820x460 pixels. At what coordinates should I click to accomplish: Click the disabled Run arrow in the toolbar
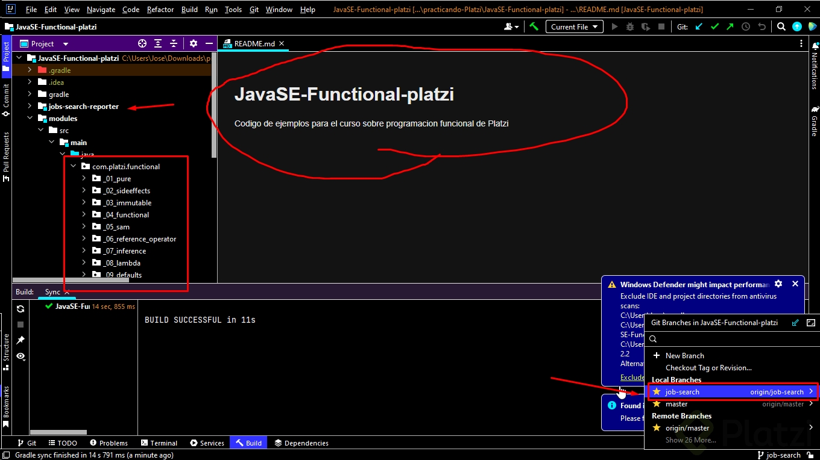pos(614,26)
